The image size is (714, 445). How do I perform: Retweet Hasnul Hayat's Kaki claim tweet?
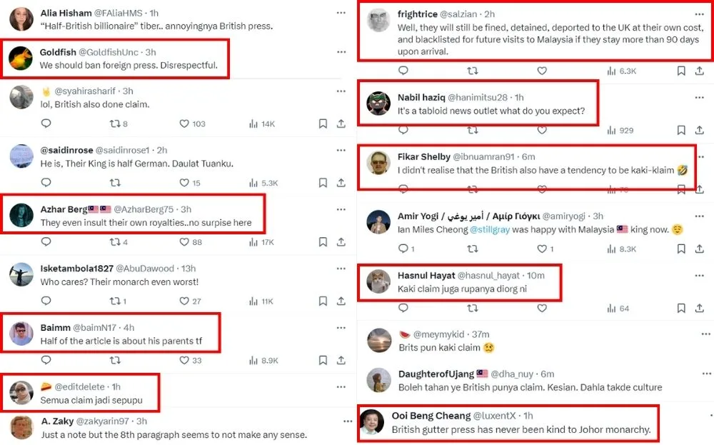click(x=473, y=308)
